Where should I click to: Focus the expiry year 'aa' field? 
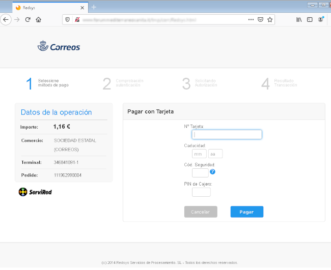215,154
